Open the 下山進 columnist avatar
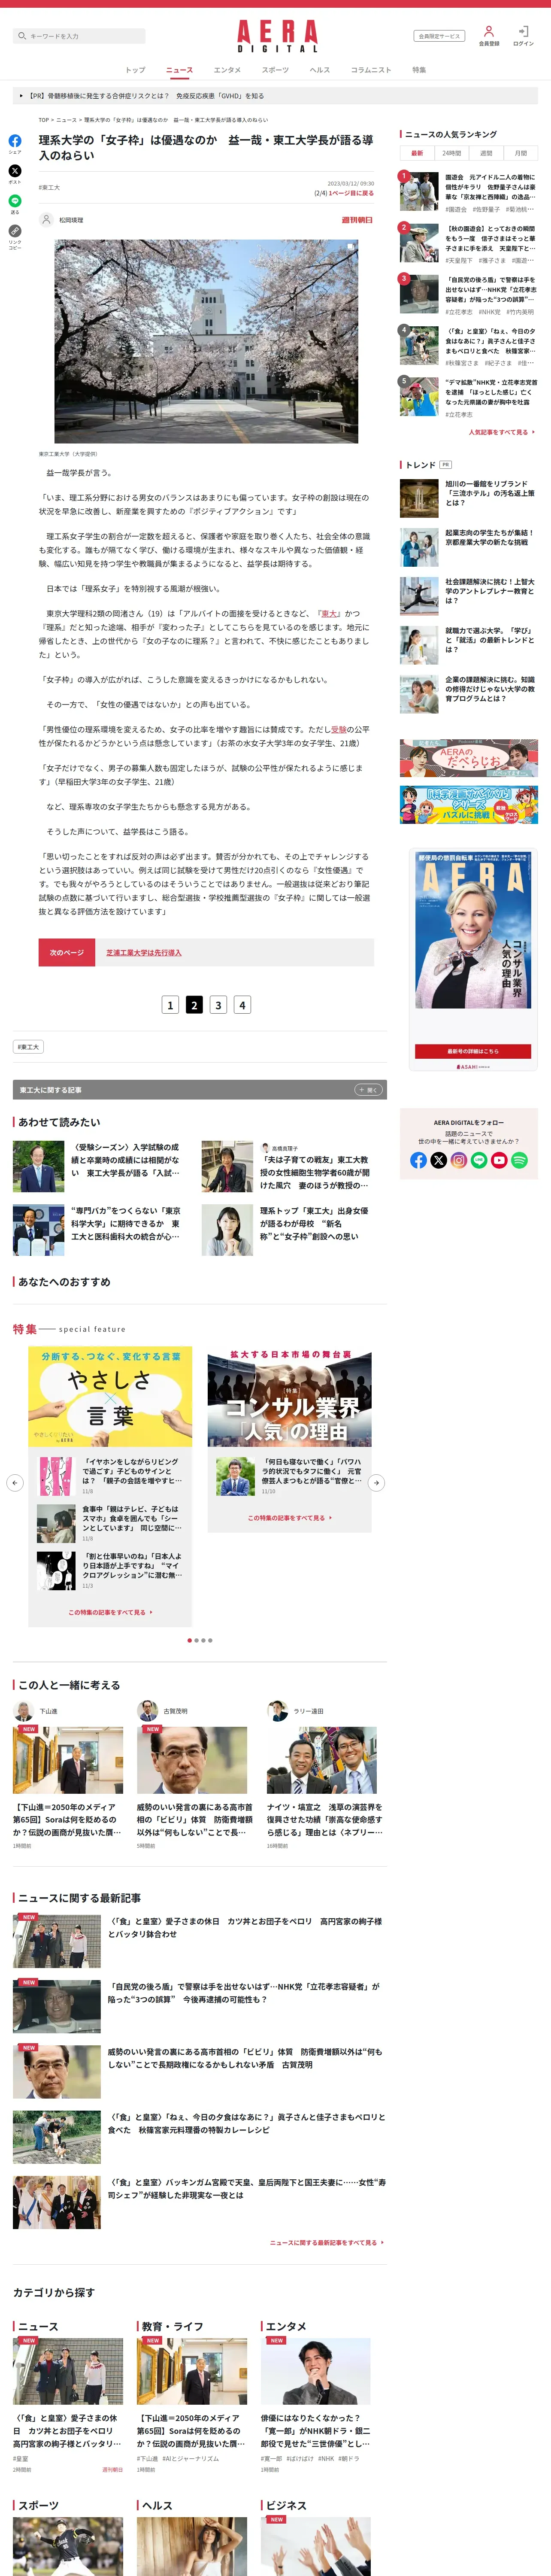551x2576 pixels. coord(24,1711)
